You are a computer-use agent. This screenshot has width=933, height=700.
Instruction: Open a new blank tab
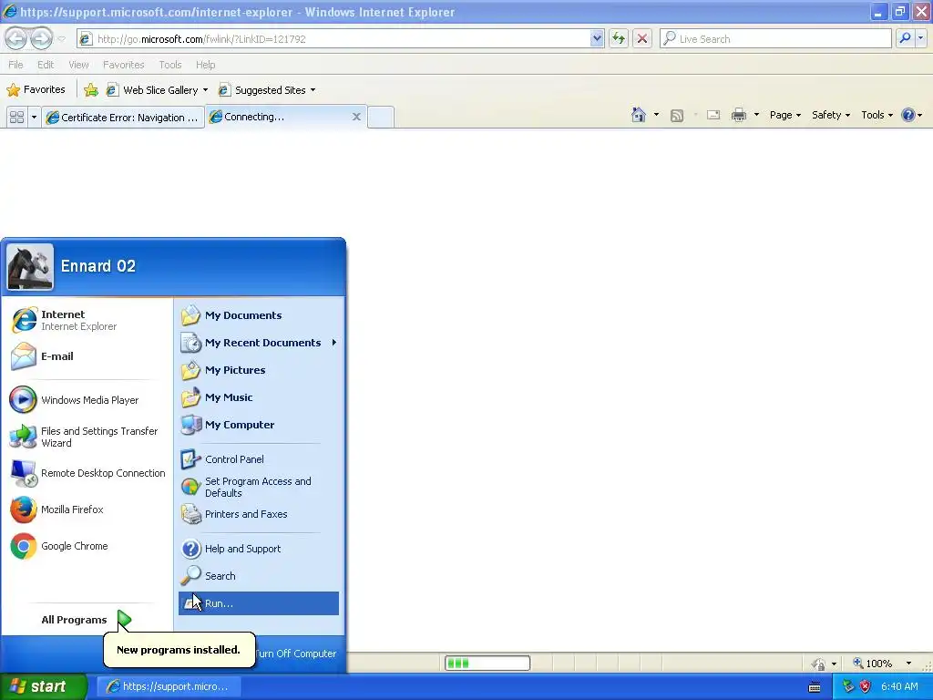(381, 117)
